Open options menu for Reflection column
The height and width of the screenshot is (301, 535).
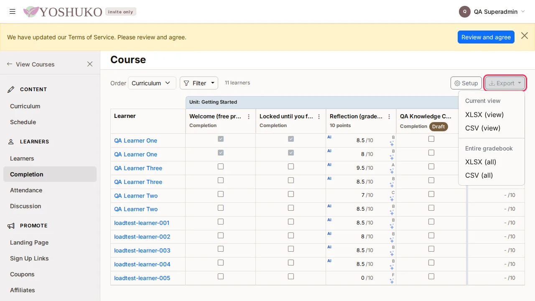click(389, 117)
